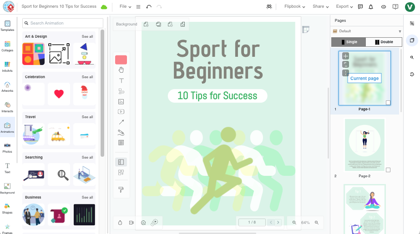This screenshot has width=420, height=234.
Task: Check the Page-1 selection checkbox
Action: [x=388, y=103]
